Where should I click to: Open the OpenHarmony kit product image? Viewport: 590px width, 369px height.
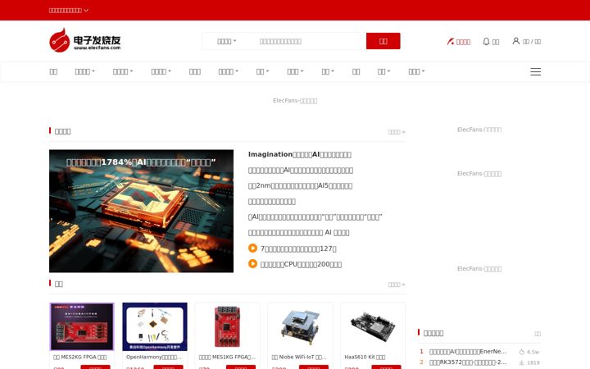[155, 326]
